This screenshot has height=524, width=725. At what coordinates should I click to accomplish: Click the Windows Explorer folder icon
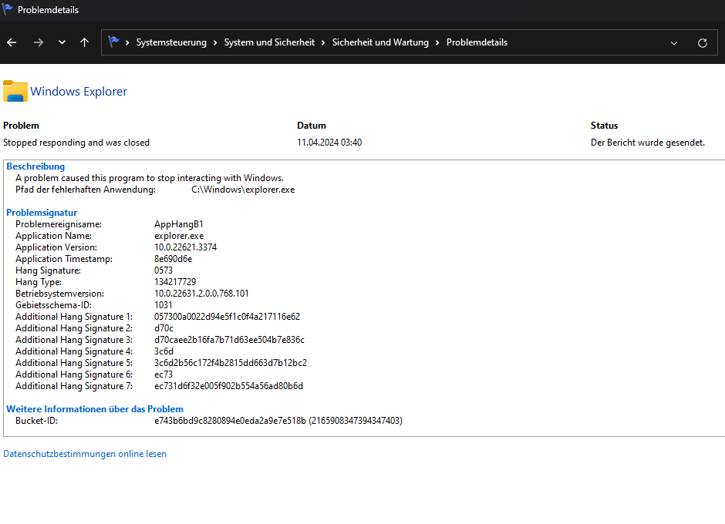pyautogui.click(x=15, y=91)
